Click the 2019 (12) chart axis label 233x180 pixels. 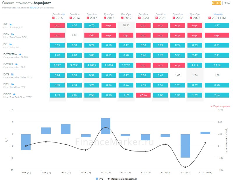tap(106, 172)
